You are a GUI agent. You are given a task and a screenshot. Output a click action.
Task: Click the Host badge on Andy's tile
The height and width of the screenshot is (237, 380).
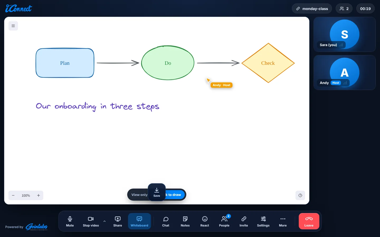coord(336,83)
